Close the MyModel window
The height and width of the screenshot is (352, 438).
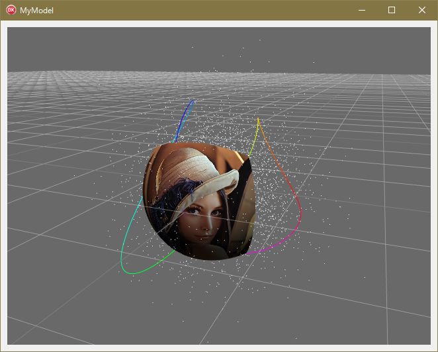422,10
